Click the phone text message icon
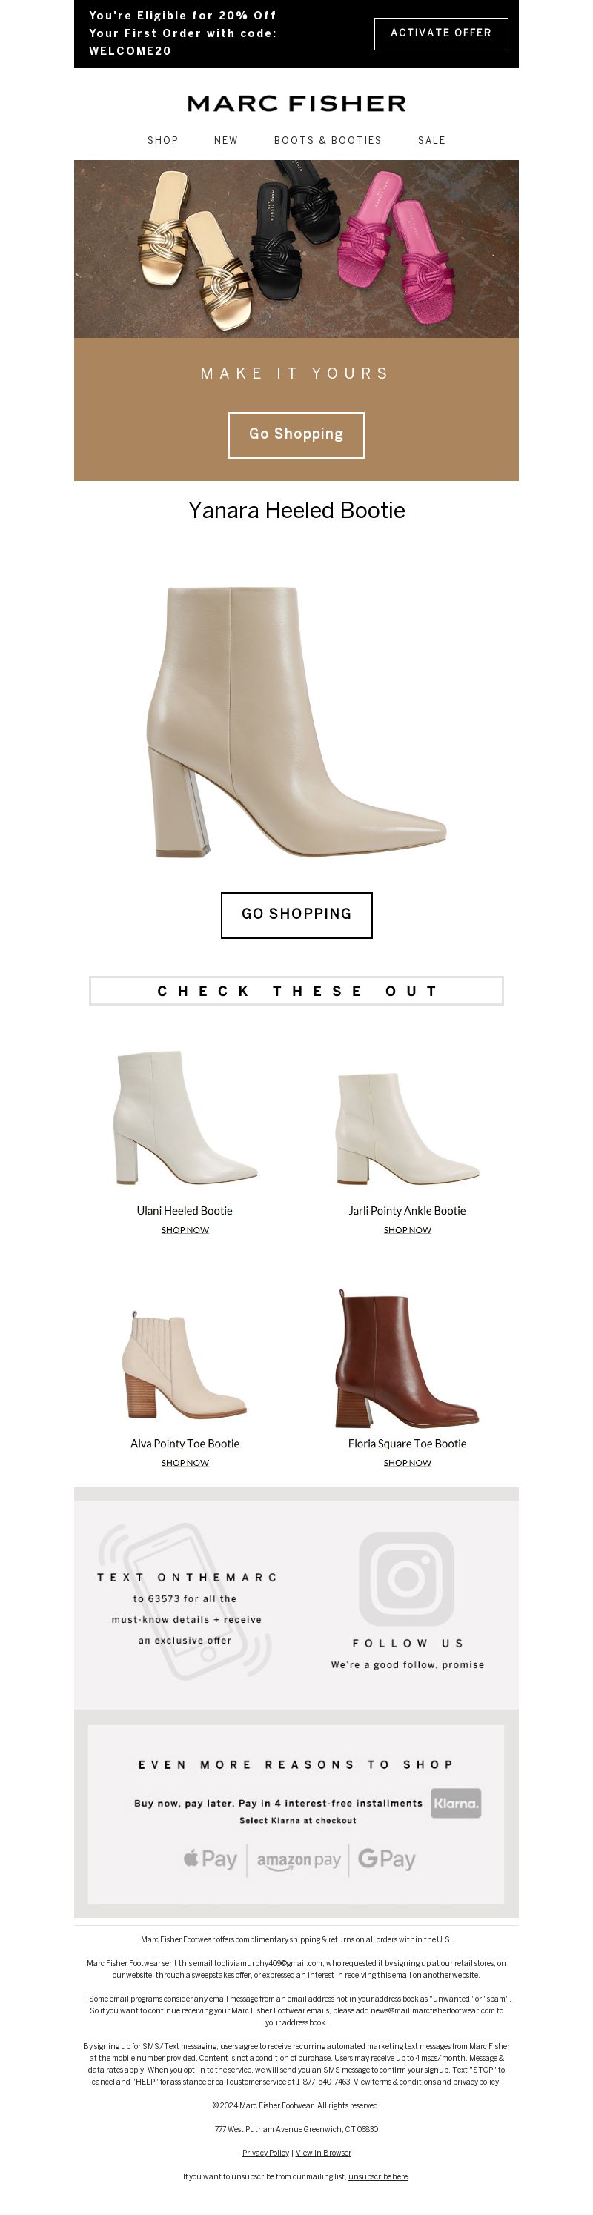Image resolution: width=593 pixels, height=2215 pixels. click(x=184, y=1601)
